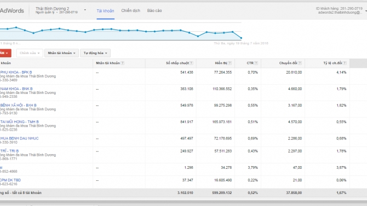This screenshot has width=367, height=206.
Task: Open help icon beside Chuyển đổi header
Action: [300, 63]
